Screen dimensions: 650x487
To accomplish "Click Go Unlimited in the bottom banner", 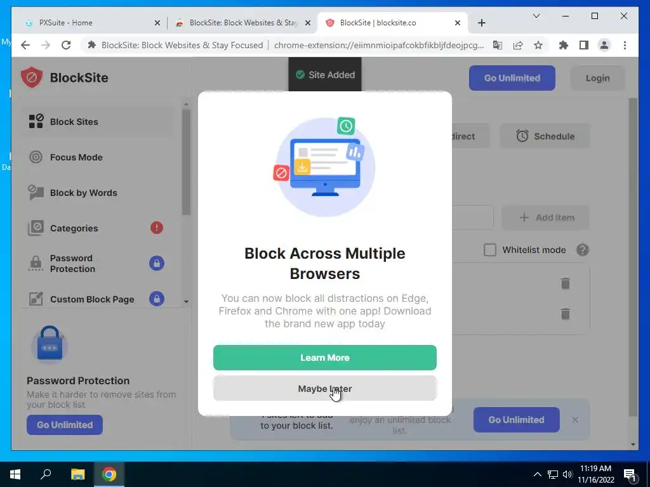I will [x=516, y=420].
